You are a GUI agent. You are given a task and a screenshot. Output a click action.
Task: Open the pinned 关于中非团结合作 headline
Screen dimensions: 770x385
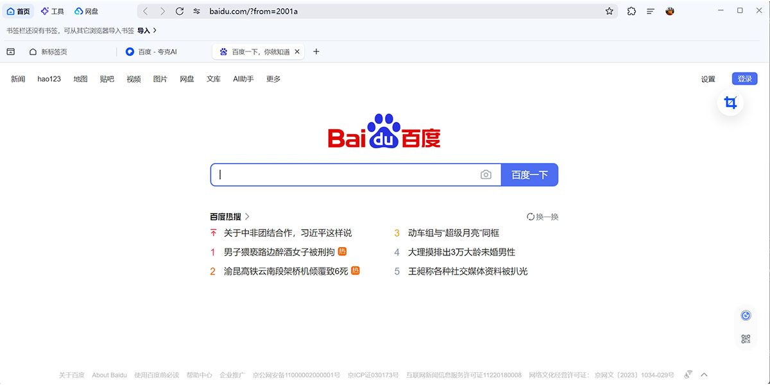tap(287, 233)
